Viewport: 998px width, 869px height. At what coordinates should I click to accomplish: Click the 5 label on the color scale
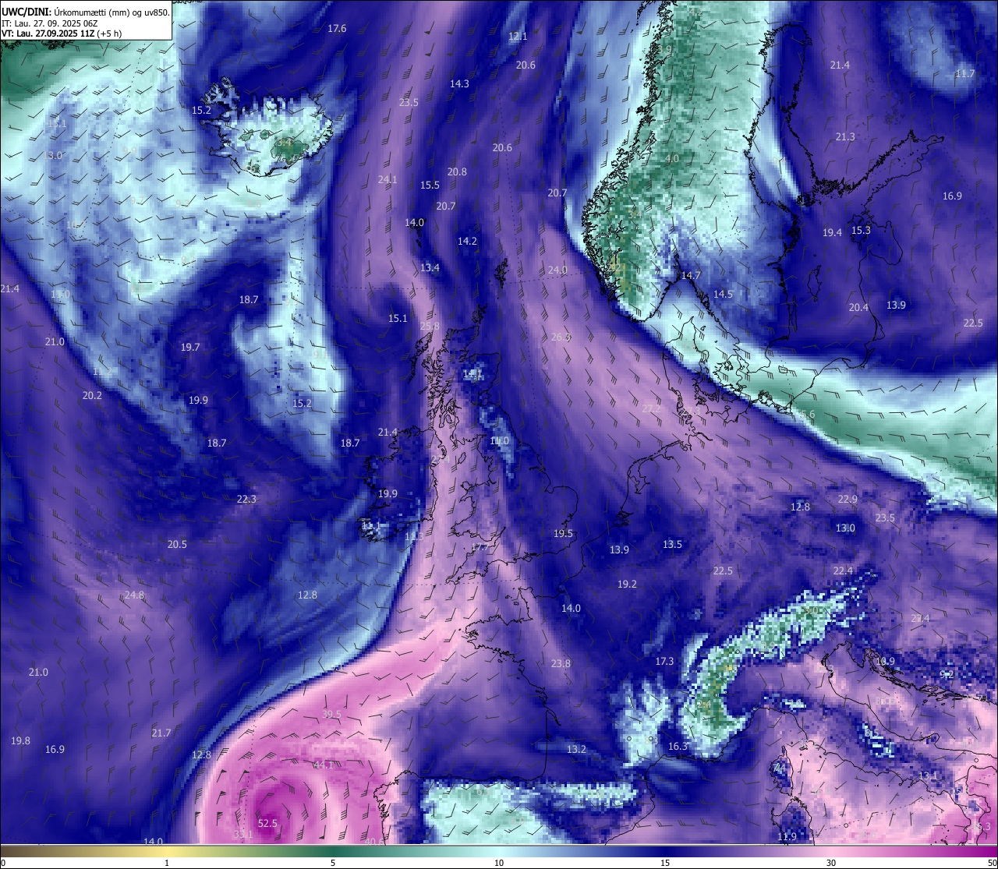tap(333, 863)
